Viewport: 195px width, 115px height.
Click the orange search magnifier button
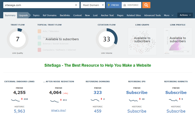pos(146,5)
